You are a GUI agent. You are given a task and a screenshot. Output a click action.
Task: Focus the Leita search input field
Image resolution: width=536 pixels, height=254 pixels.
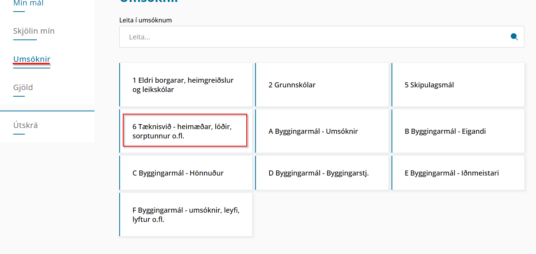tap(310, 37)
